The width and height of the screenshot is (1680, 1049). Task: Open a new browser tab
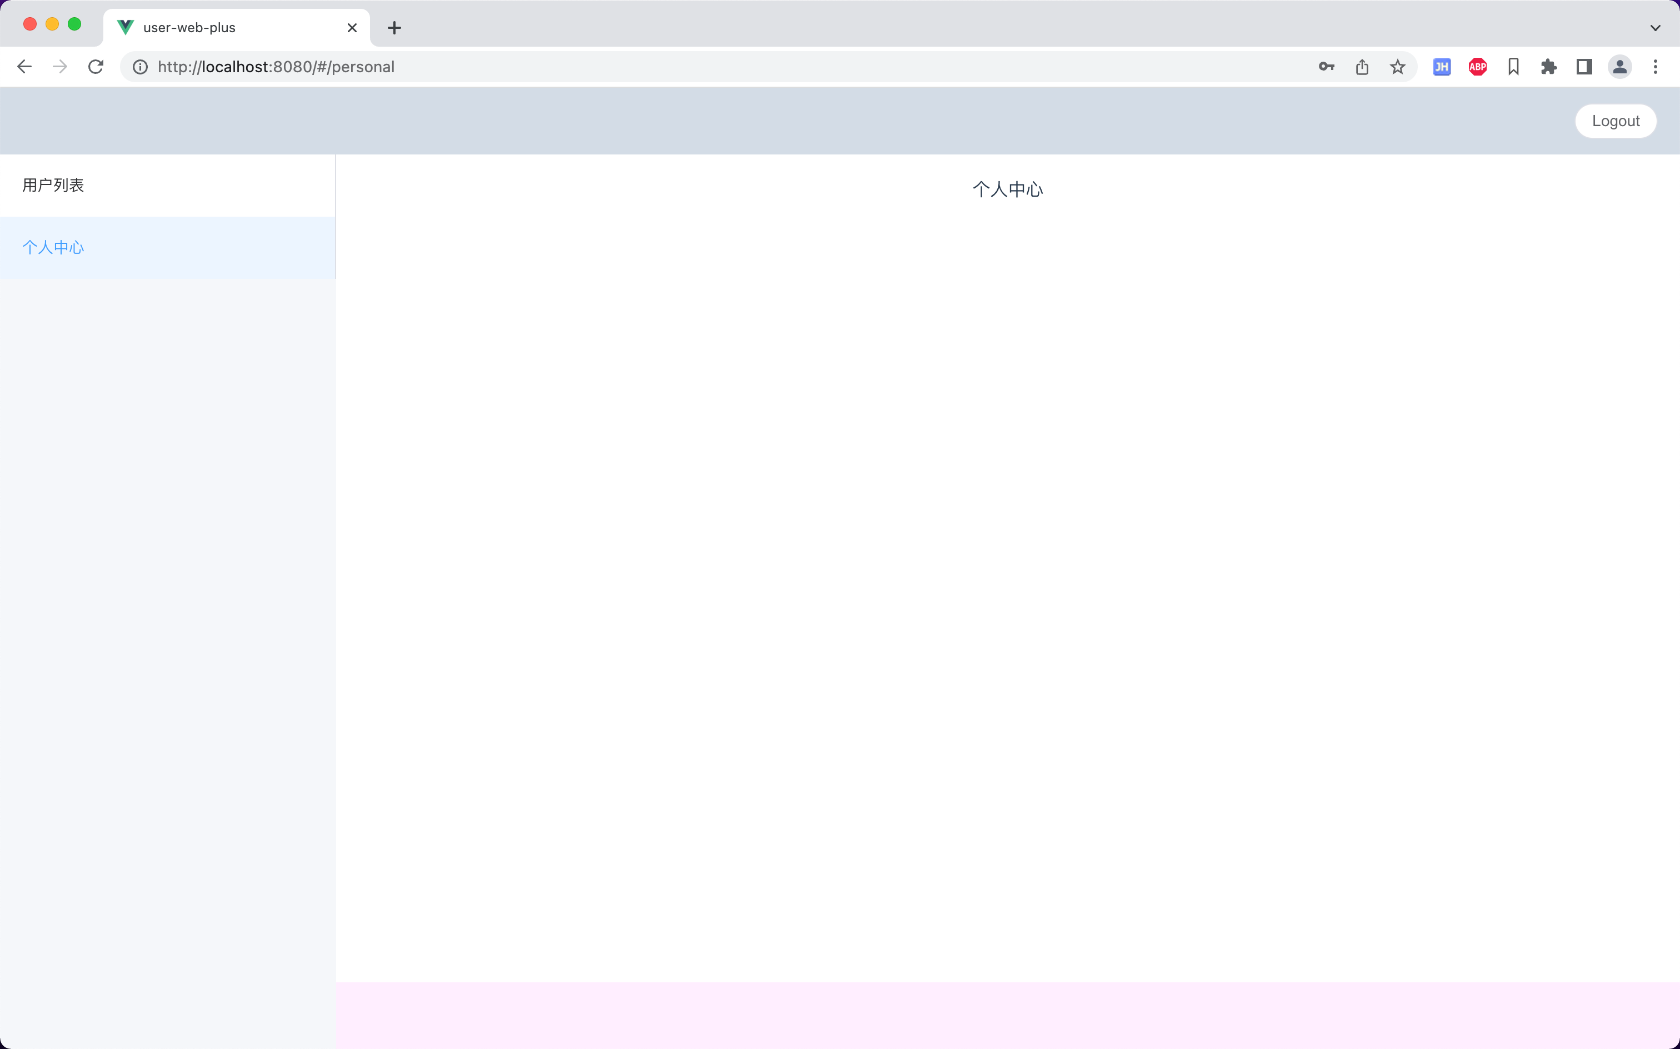tap(394, 28)
